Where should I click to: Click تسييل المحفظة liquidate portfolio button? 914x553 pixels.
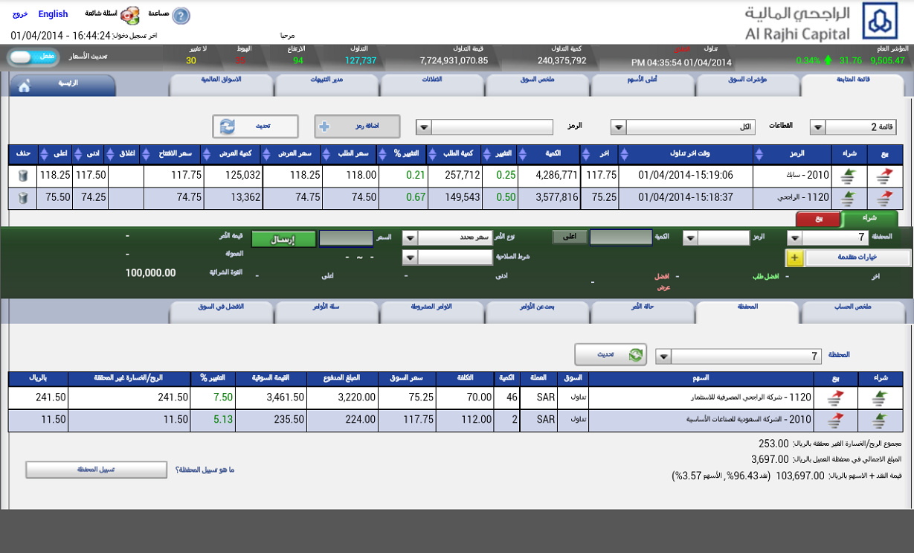(97, 470)
